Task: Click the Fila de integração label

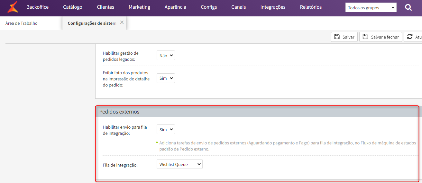Action: coord(120,165)
